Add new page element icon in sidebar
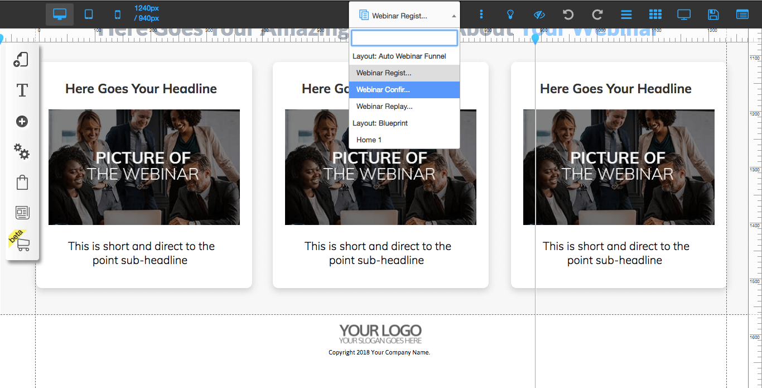 [22, 60]
